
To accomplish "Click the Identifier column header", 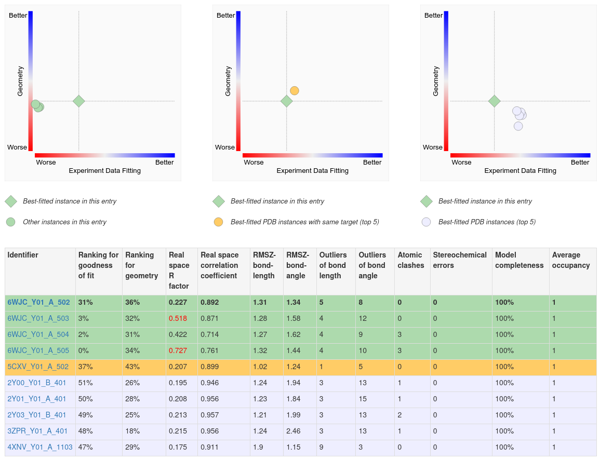I will pos(23,255).
